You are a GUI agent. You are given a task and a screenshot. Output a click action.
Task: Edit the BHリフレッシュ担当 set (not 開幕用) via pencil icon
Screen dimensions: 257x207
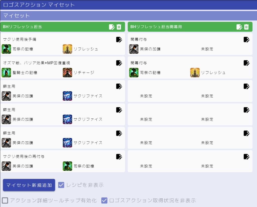[x=112, y=27]
